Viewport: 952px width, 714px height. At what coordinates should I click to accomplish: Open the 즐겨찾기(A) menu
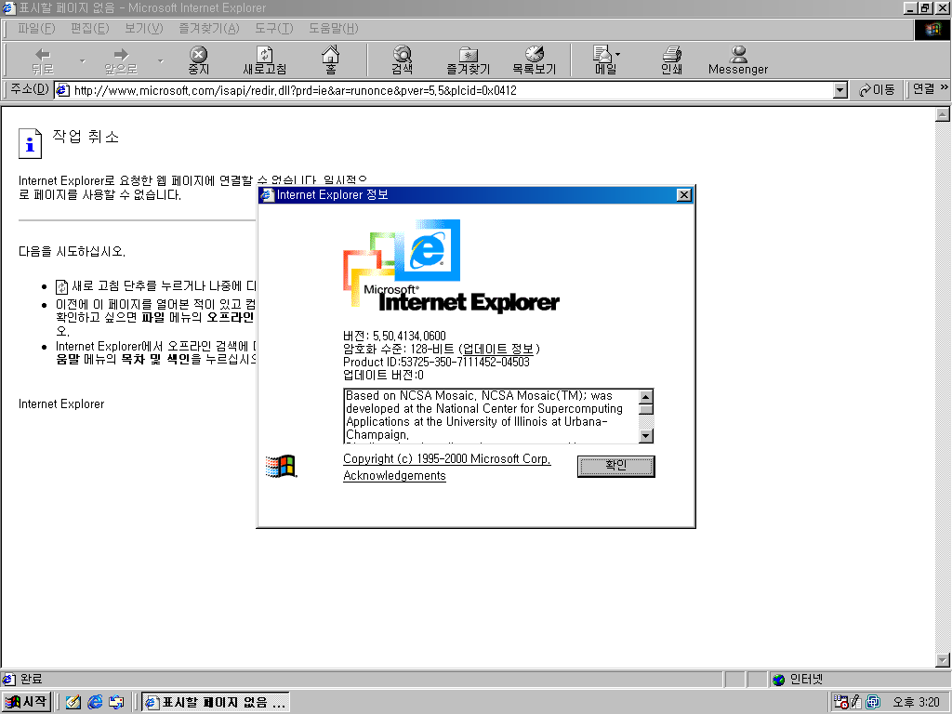pyautogui.click(x=209, y=29)
